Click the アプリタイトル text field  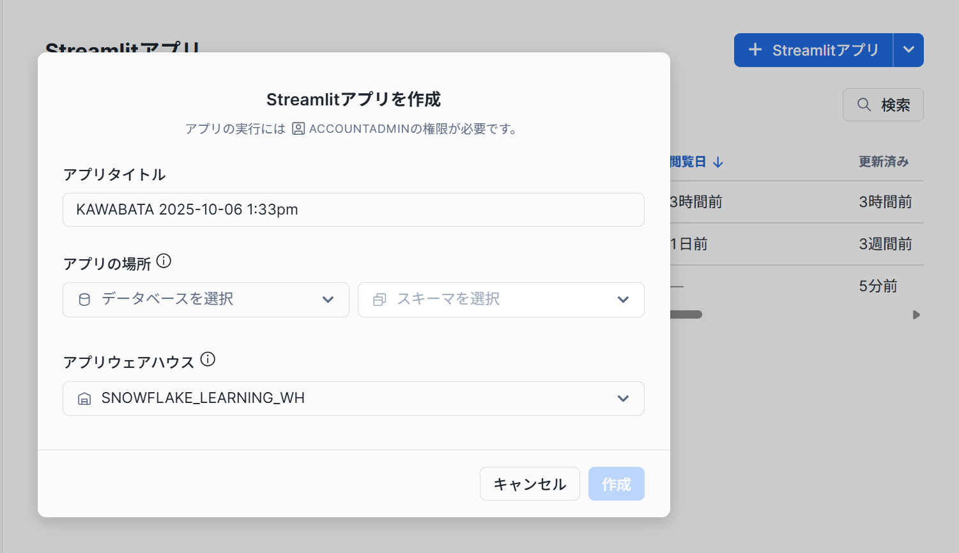[x=353, y=209]
